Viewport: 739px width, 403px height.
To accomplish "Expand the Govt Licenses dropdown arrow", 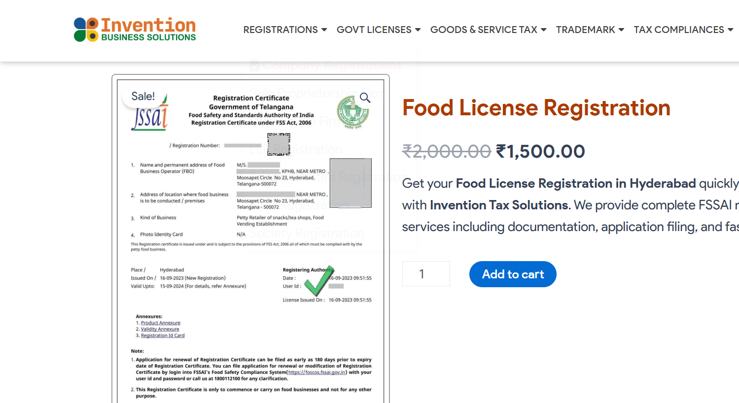I will pos(418,30).
